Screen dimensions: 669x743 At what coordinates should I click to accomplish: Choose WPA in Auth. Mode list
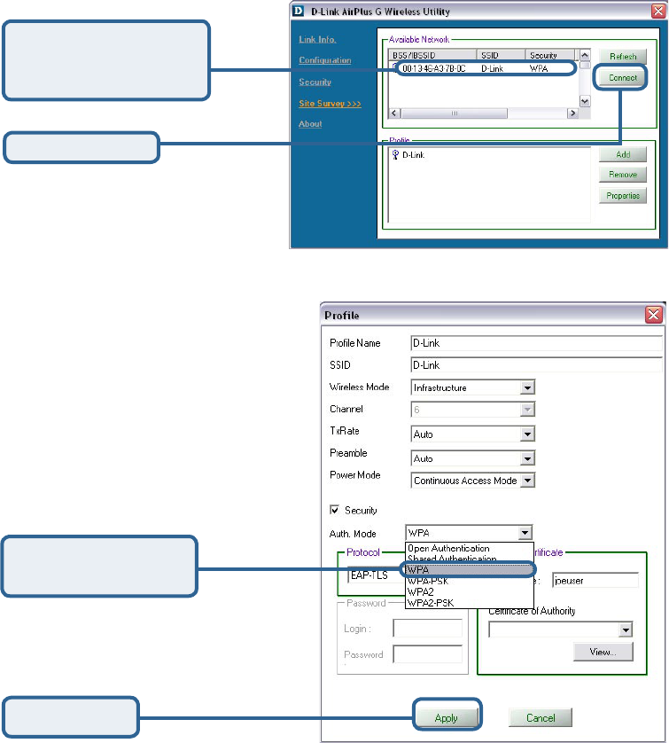tap(467, 569)
